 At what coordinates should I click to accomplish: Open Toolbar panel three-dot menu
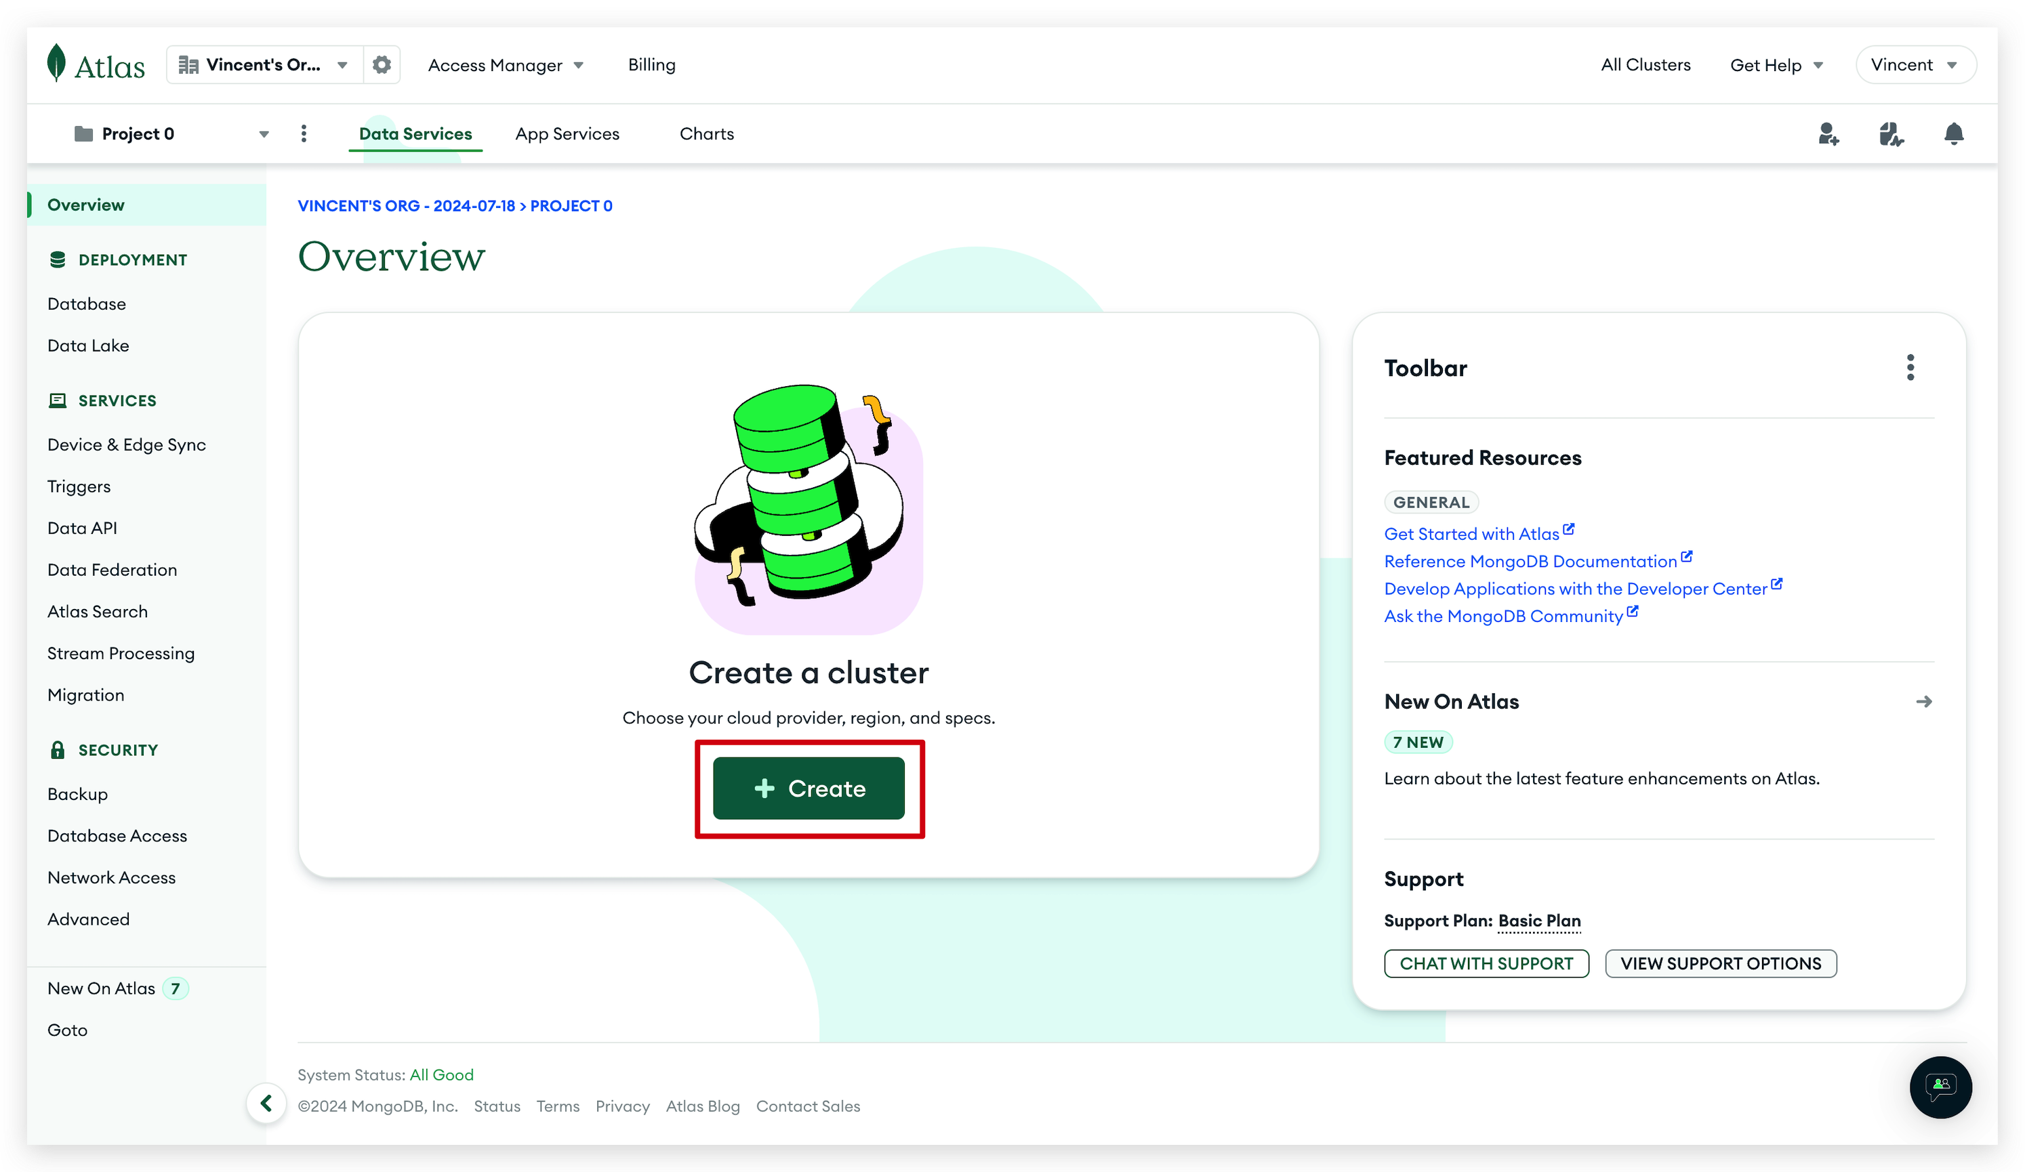click(1910, 367)
